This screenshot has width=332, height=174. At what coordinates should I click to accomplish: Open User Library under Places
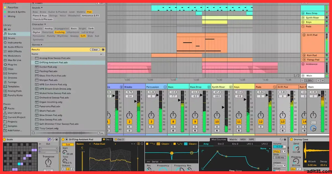(15, 113)
